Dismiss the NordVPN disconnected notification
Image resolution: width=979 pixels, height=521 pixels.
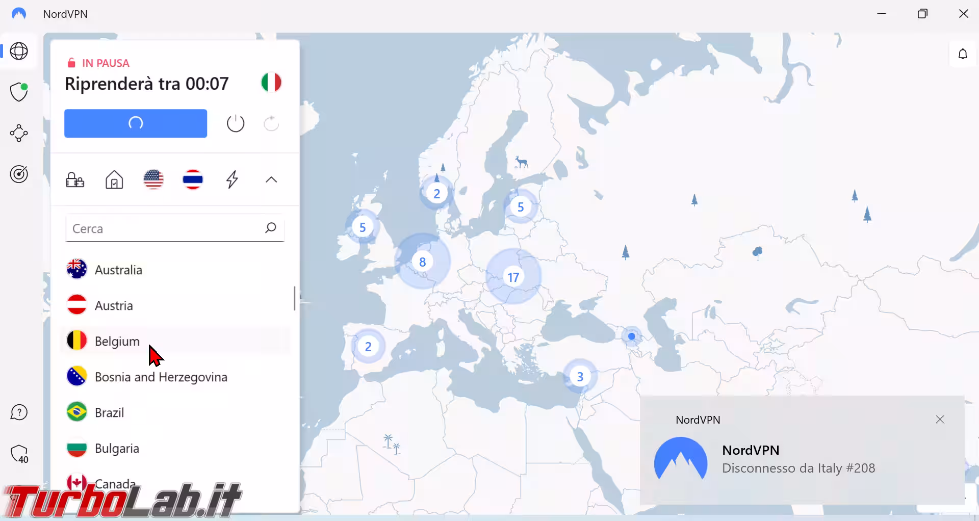coord(940,420)
